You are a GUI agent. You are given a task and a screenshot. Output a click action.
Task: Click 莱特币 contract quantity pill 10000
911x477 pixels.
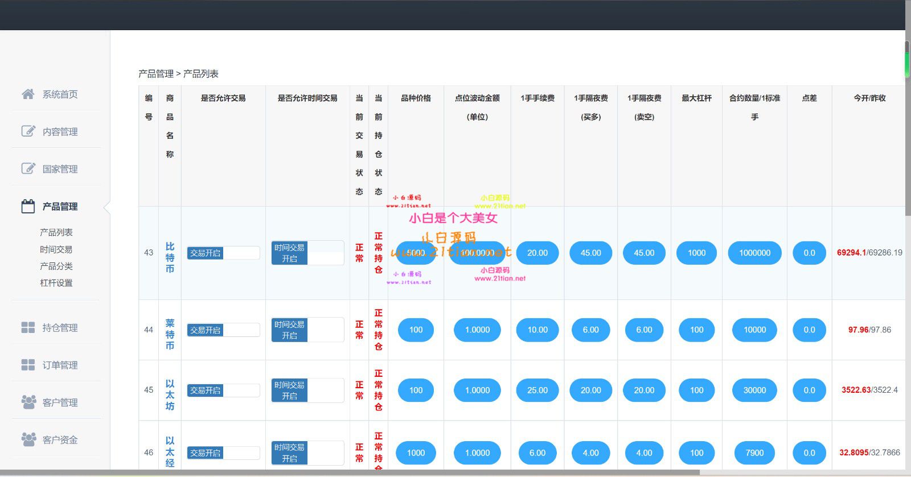pos(755,330)
